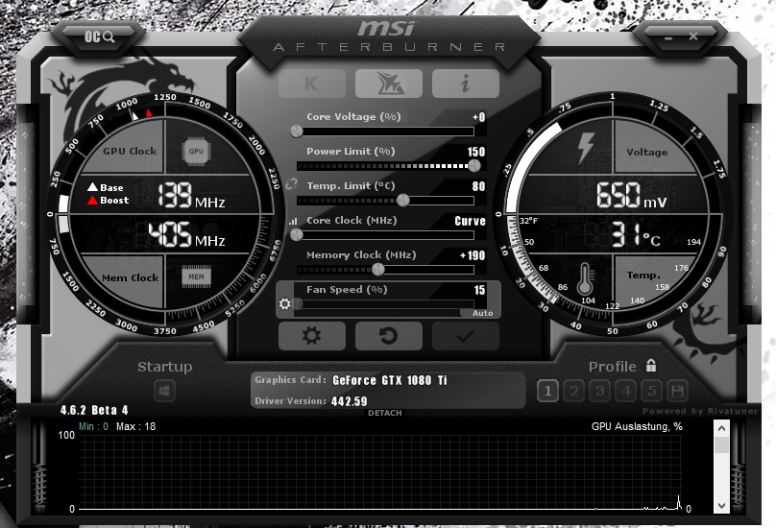This screenshot has width=776, height=528.
Task: Open settings with the gear button
Action: tap(312, 336)
